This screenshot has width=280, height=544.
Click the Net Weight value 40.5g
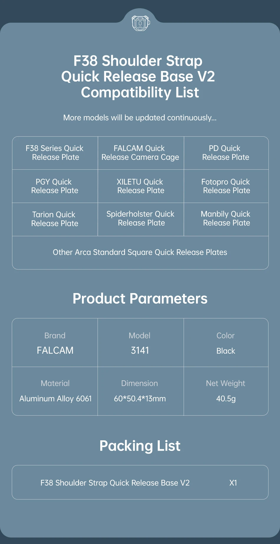(x=226, y=399)
